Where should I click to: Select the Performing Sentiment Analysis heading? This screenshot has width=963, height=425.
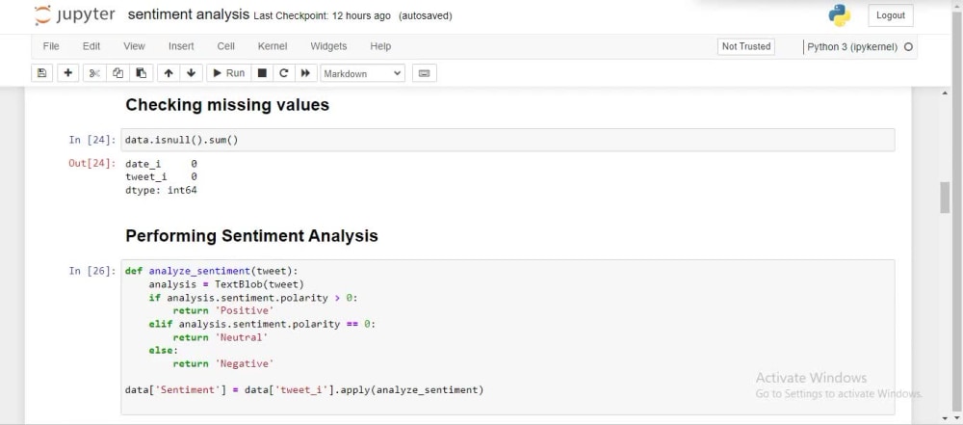point(251,235)
